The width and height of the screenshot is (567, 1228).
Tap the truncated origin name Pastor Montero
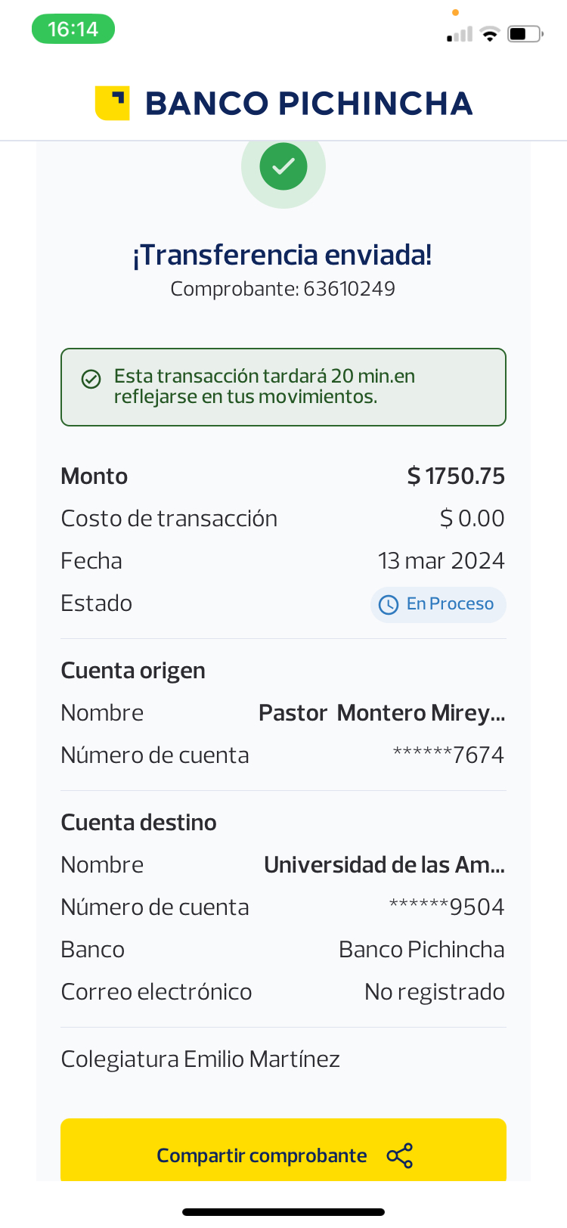click(x=382, y=713)
